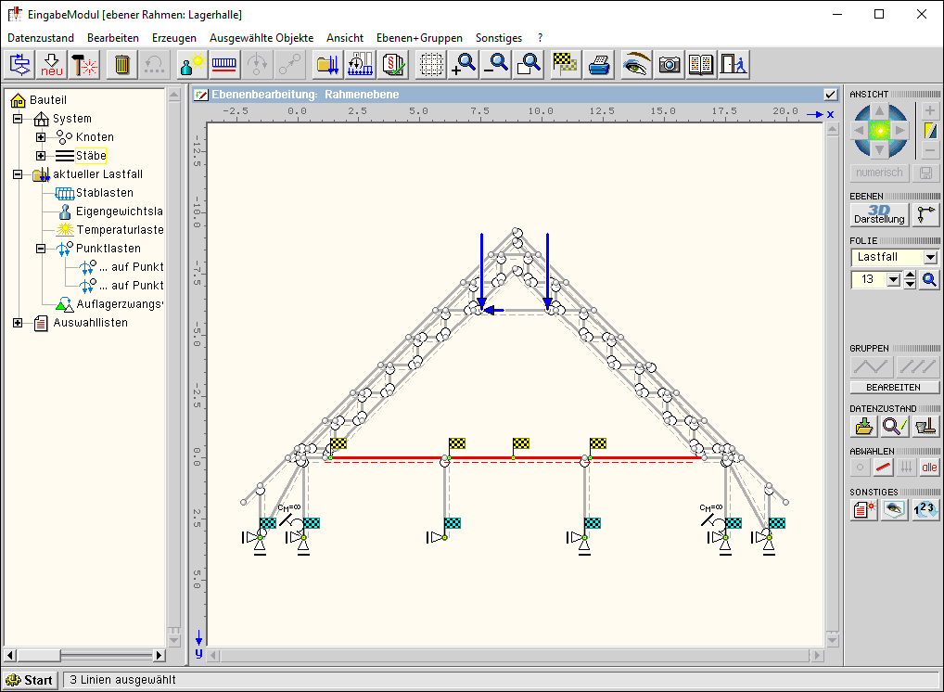Expand the Knoten tree node
Viewport: 944px width, 692px height.
pyautogui.click(x=41, y=137)
